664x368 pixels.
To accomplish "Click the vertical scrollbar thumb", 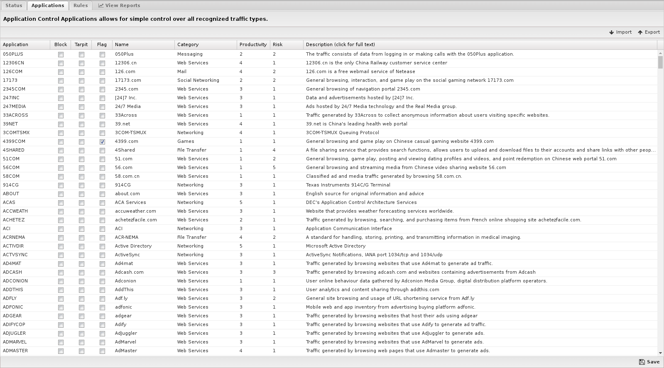I will tap(660, 62).
